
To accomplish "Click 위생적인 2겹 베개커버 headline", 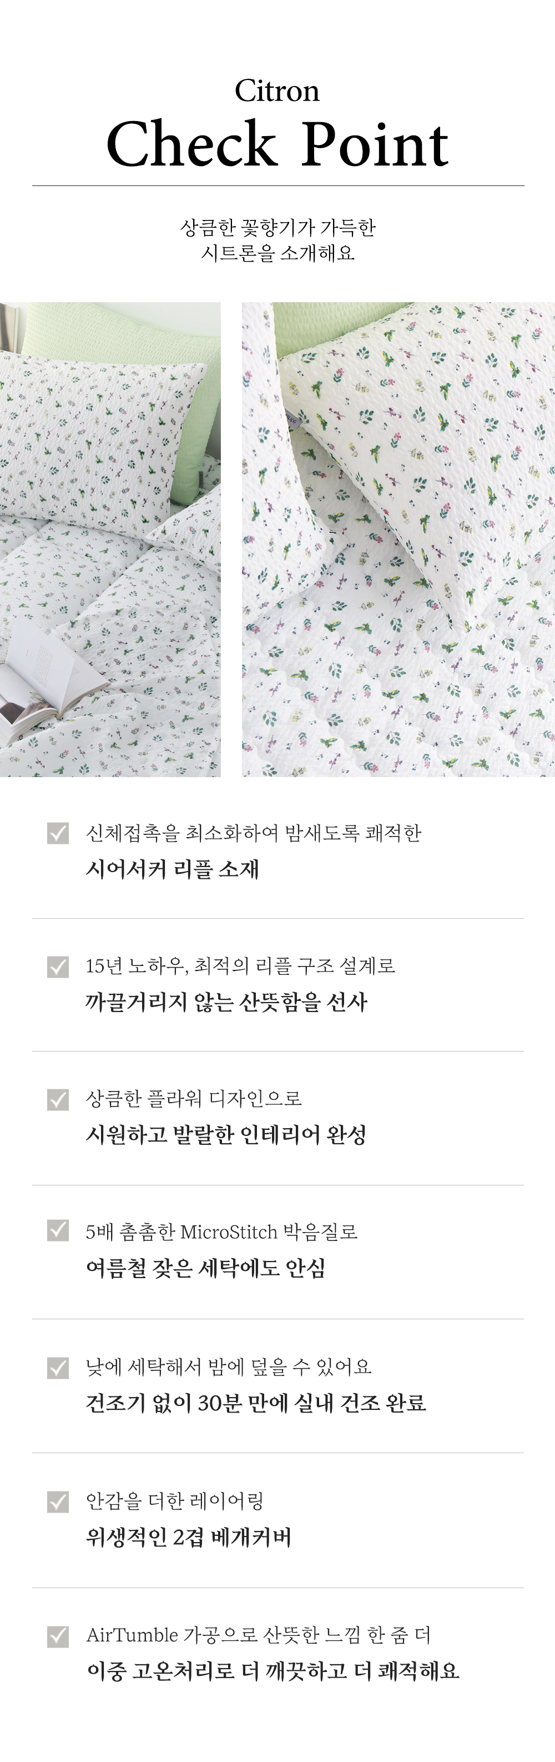I will coord(189,1537).
